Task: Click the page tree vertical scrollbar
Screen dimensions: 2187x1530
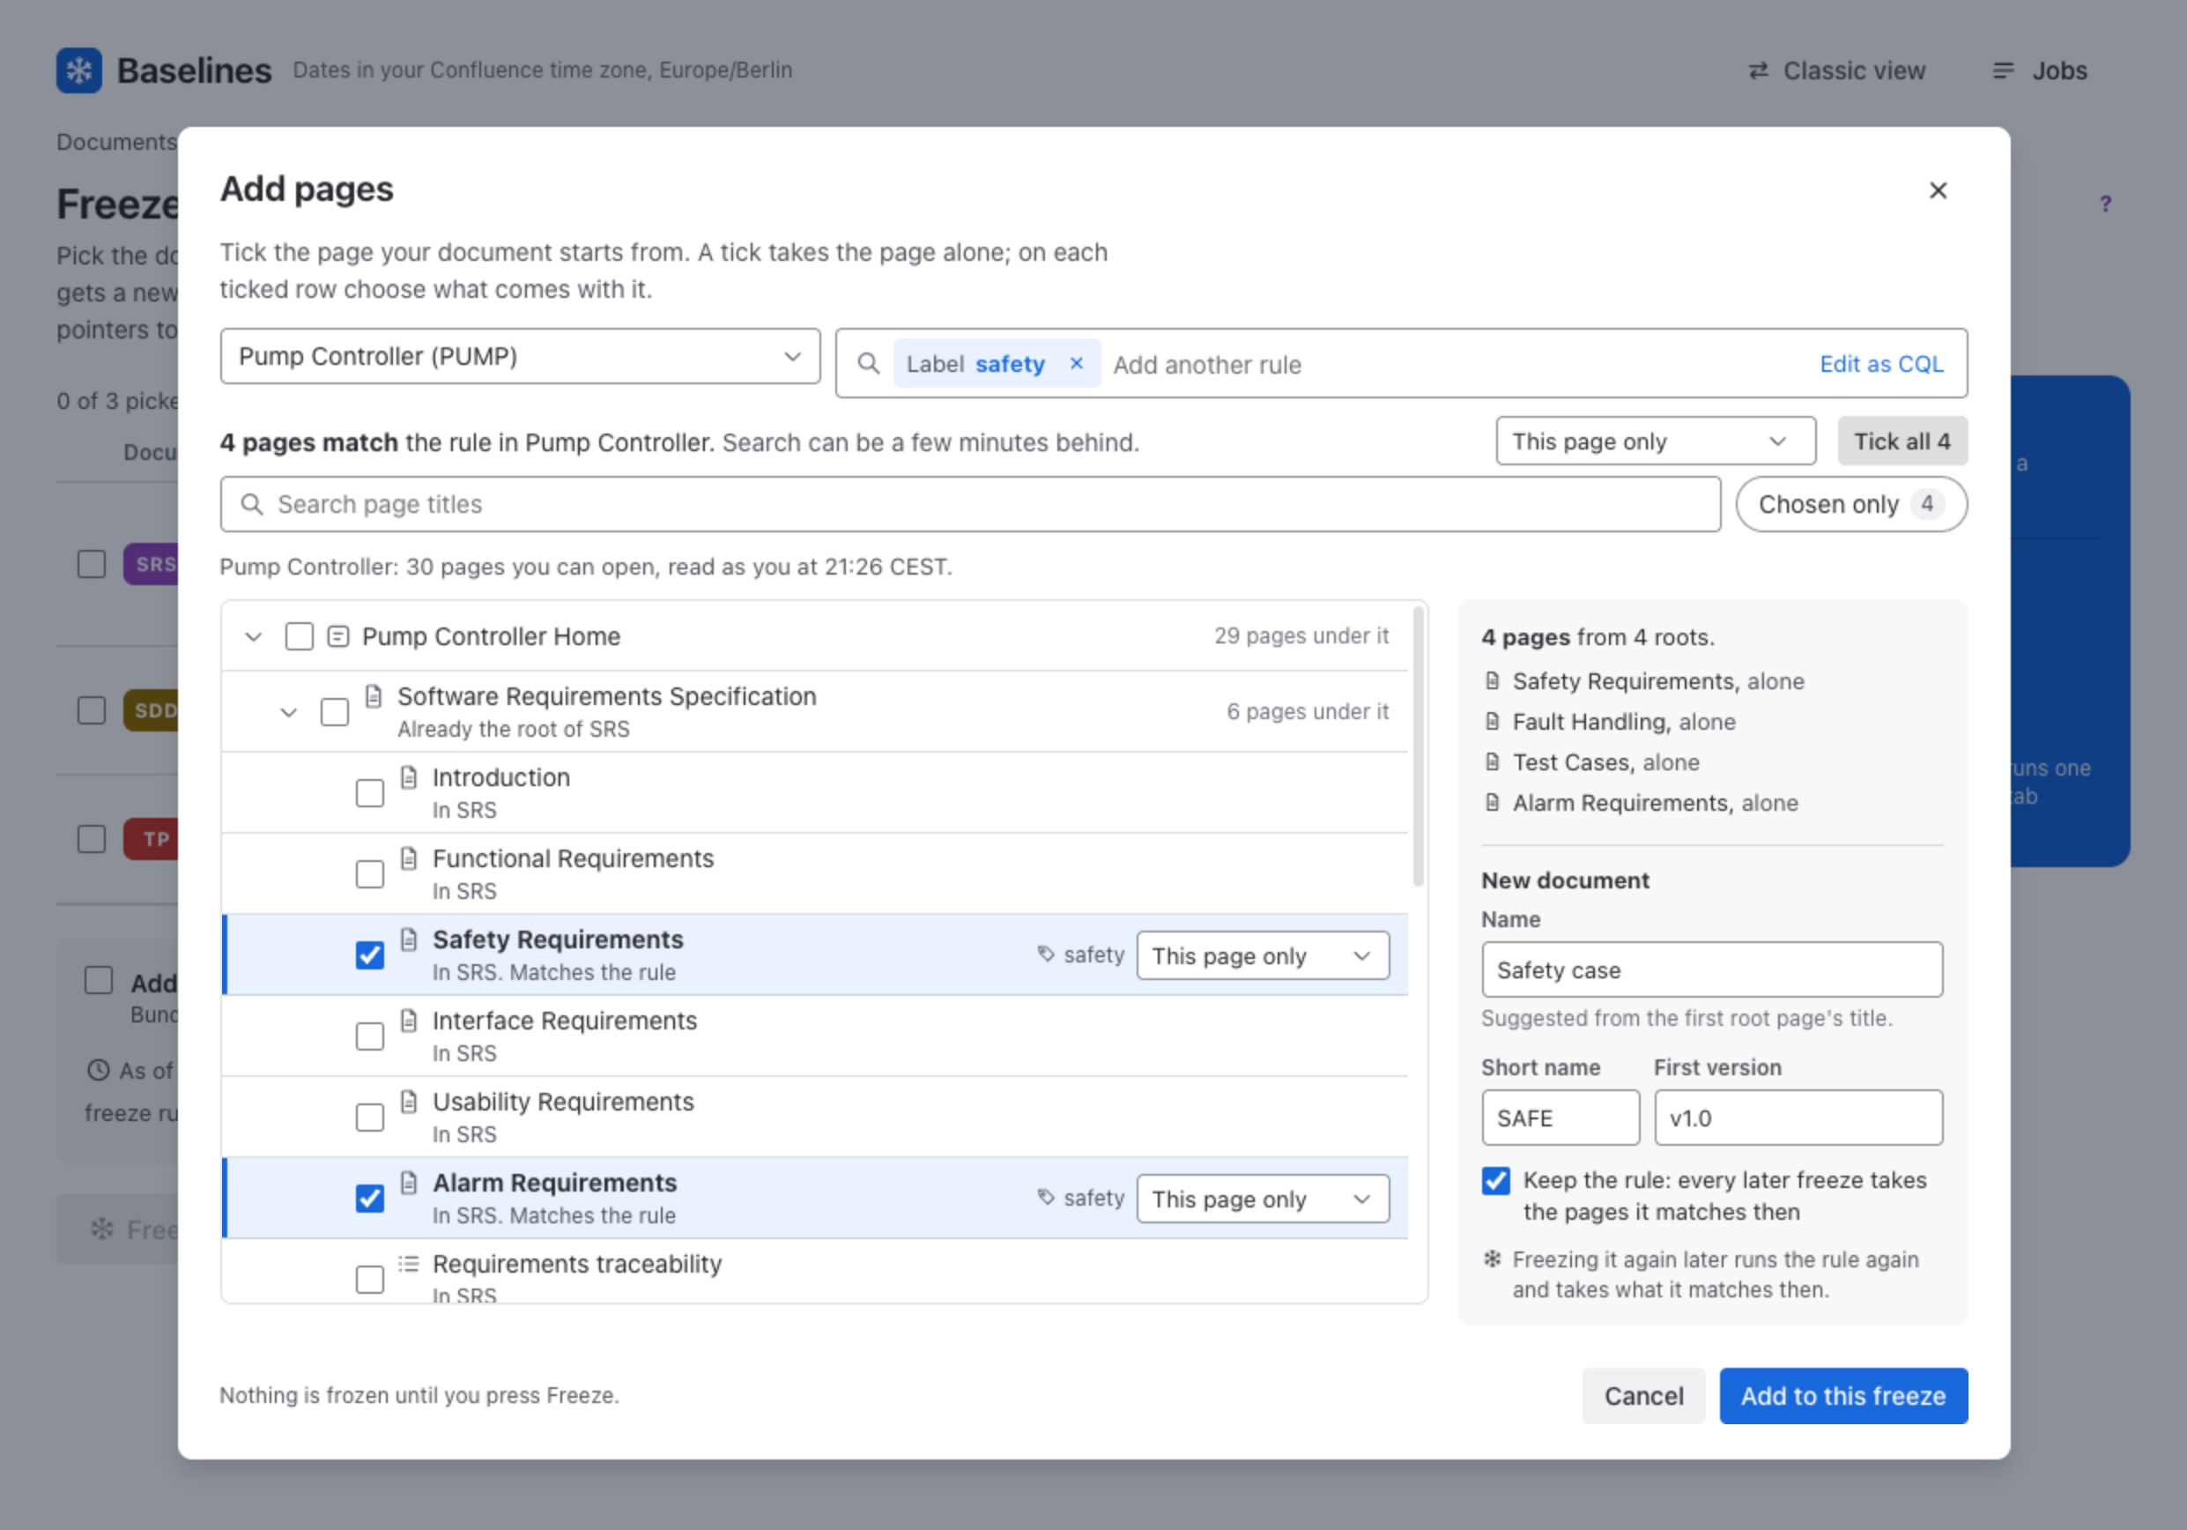Action: (1419, 746)
